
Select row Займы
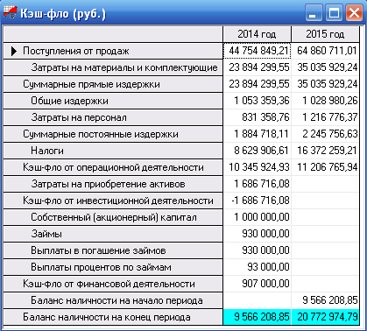click(113, 234)
